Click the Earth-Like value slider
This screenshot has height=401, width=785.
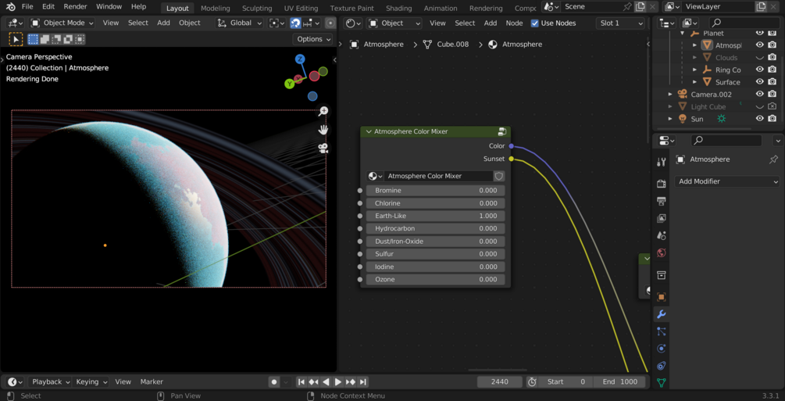click(x=435, y=216)
